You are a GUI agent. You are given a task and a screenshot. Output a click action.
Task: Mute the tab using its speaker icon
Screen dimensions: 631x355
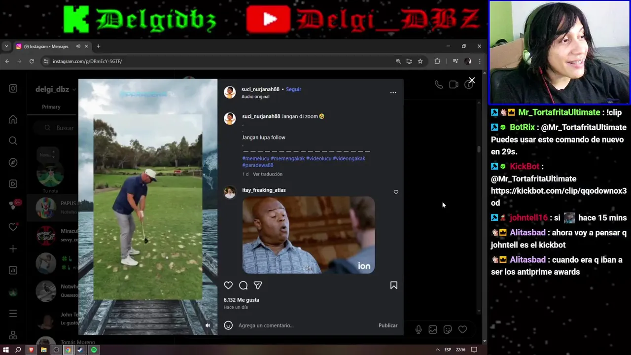coord(78,46)
